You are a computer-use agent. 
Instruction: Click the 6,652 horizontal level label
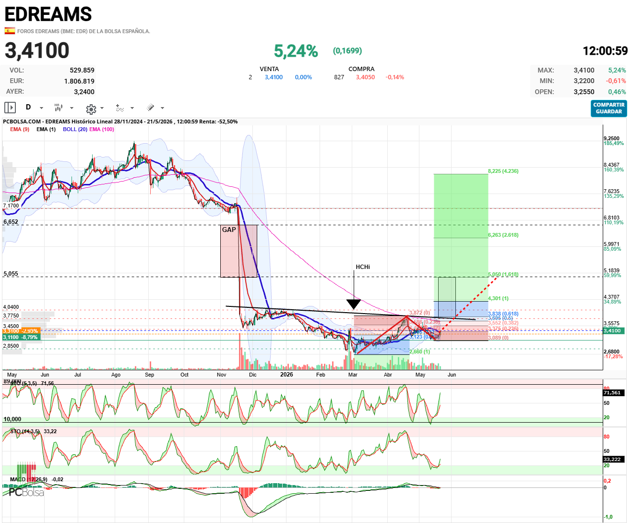[11, 222]
